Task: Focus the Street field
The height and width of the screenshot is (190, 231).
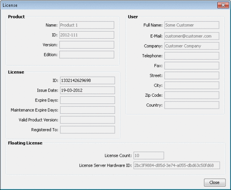Action: click(x=192, y=75)
